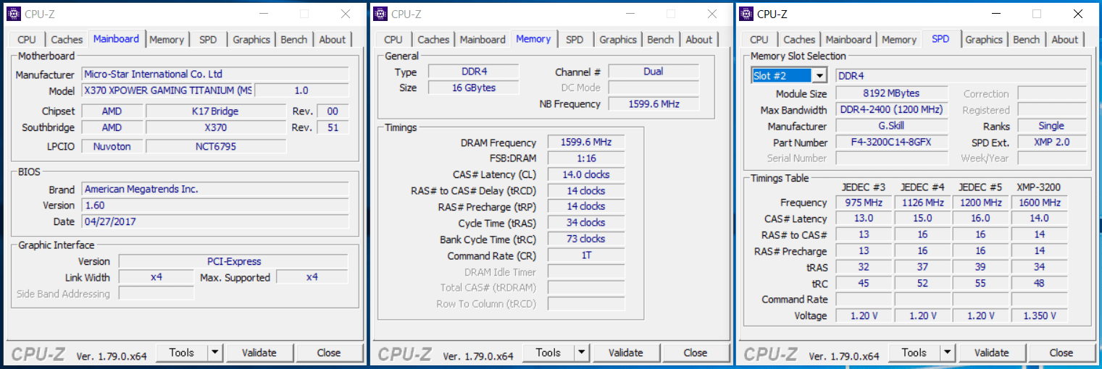Click CAS# Latency 14.0 clocks value
This screenshot has width=1102, height=369.
pos(585,174)
